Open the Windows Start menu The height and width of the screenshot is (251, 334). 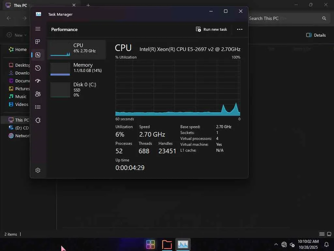[x=151, y=244]
